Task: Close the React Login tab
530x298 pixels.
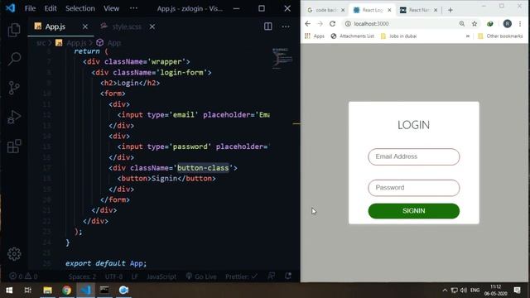Action: (x=389, y=10)
